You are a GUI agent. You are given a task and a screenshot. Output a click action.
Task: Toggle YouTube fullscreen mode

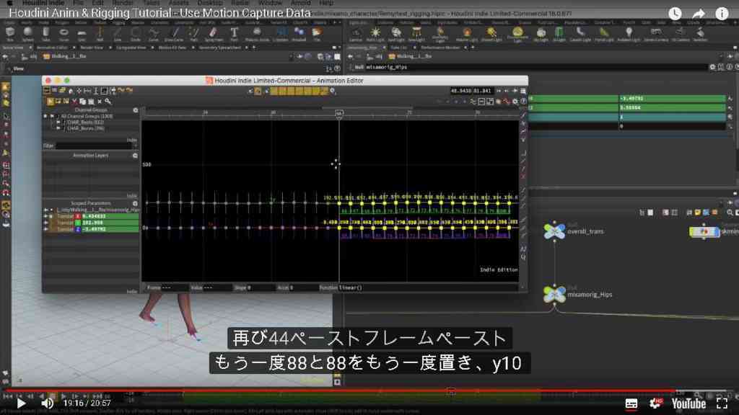[722, 403]
